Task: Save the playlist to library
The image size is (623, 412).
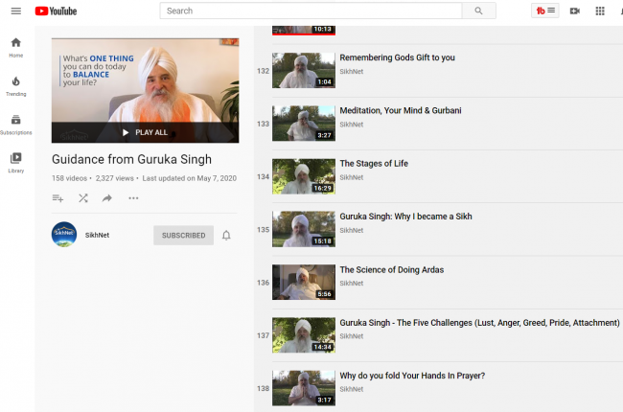Action: pos(58,198)
